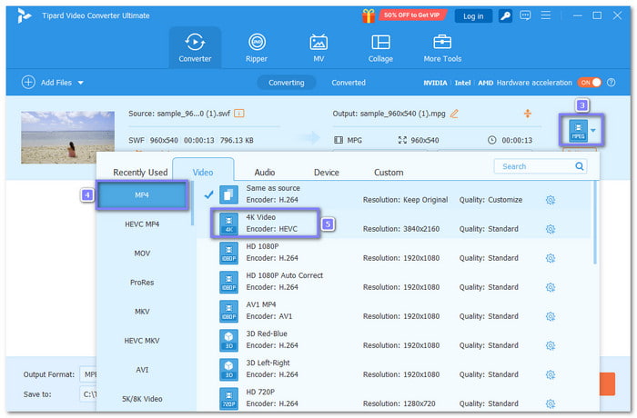
Task: Switch to the Device tab
Action: click(x=326, y=172)
